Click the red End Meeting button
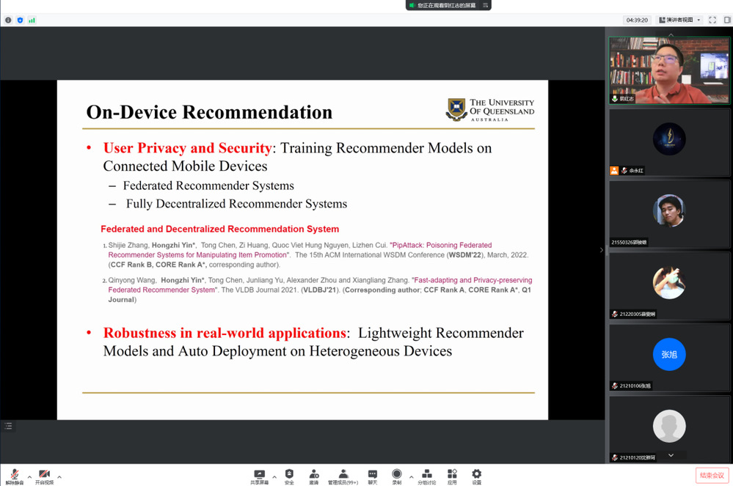The height and width of the screenshot is (486, 733). (711, 476)
